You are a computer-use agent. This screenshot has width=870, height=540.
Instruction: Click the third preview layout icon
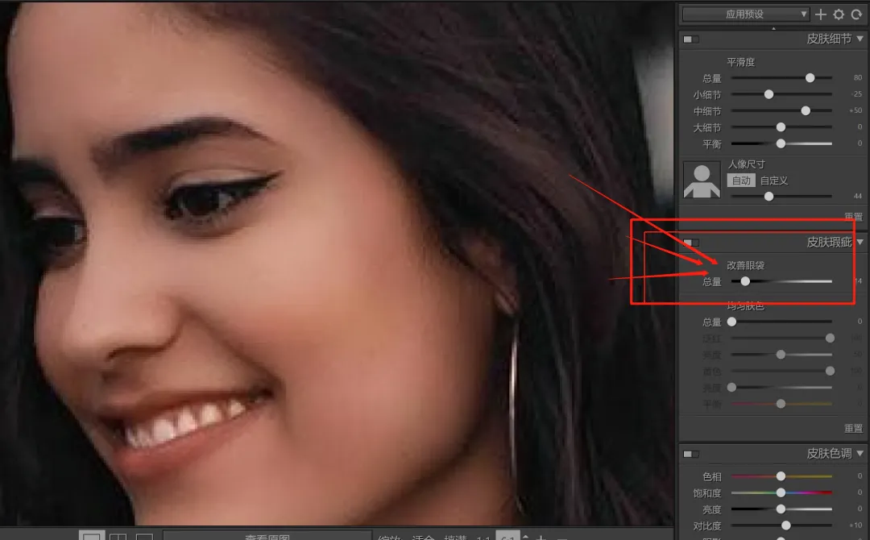coord(144,537)
